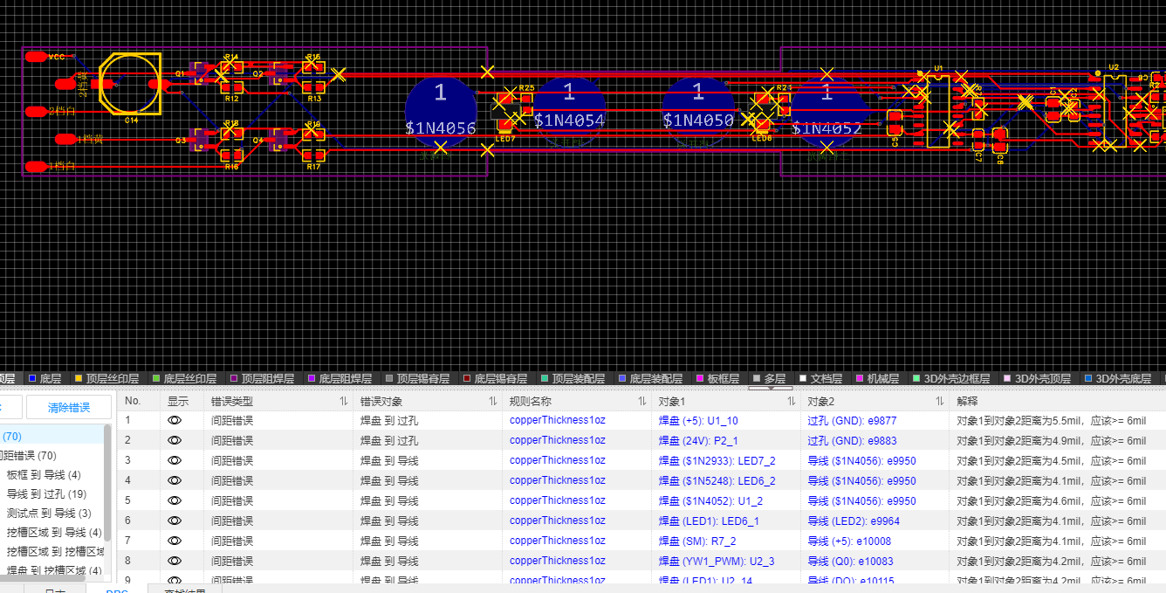Image resolution: width=1166 pixels, height=593 pixels.
Task: Open link 焊盘 (+5): U1_10
Action: tap(697, 421)
